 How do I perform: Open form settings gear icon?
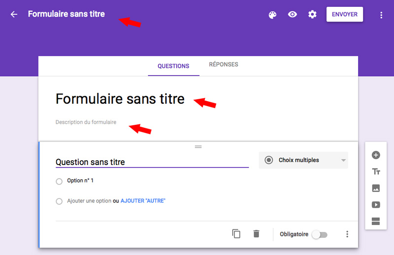coord(312,15)
